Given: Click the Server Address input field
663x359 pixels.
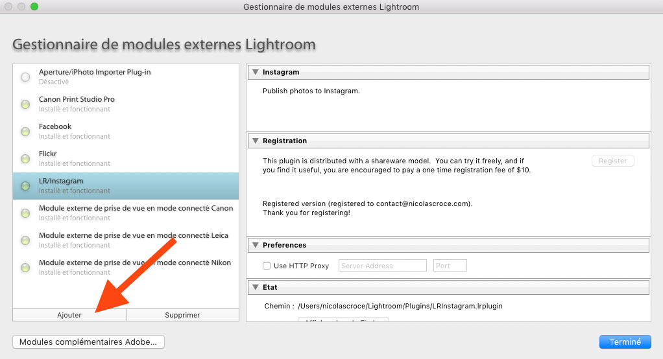Looking at the screenshot, I should 383,266.
